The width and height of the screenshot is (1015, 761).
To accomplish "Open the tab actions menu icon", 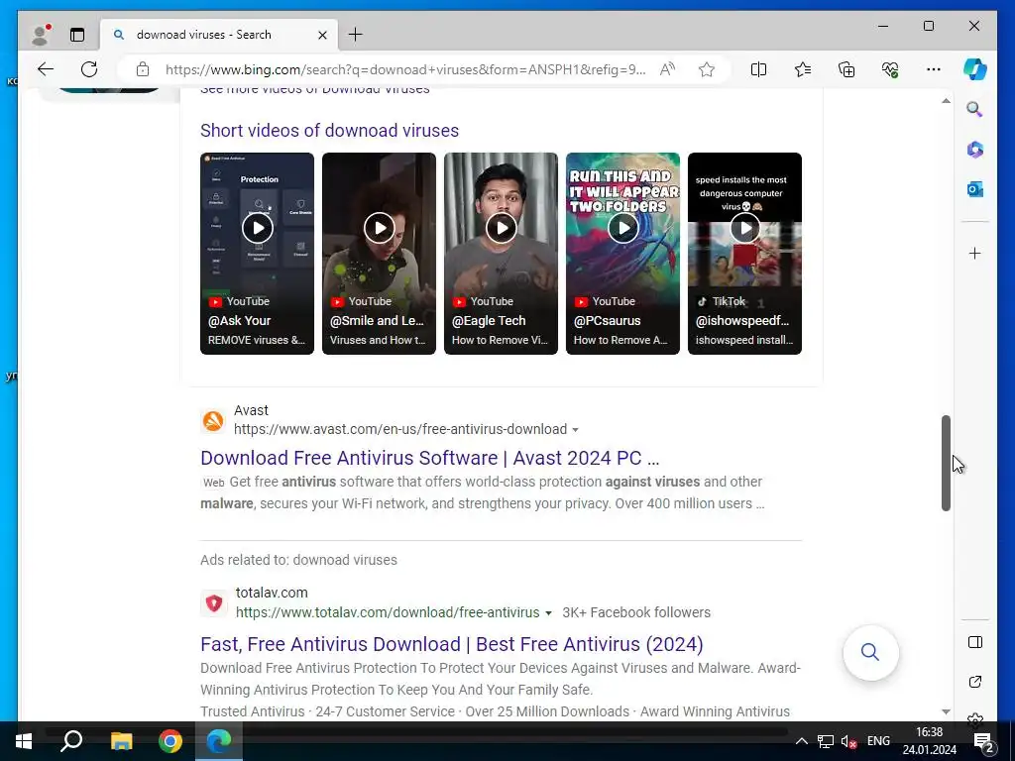I will click(x=77, y=35).
